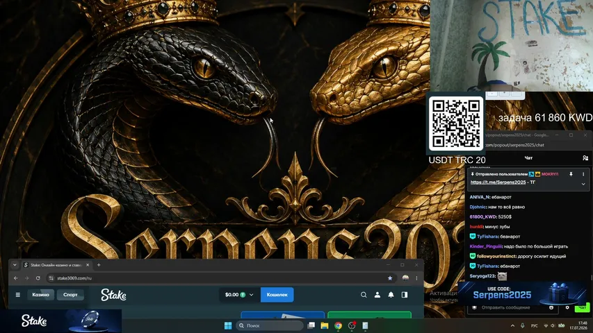This screenshot has height=333, width=593.
Task: Click username followyourinstinct in chat
Action: point(496,256)
